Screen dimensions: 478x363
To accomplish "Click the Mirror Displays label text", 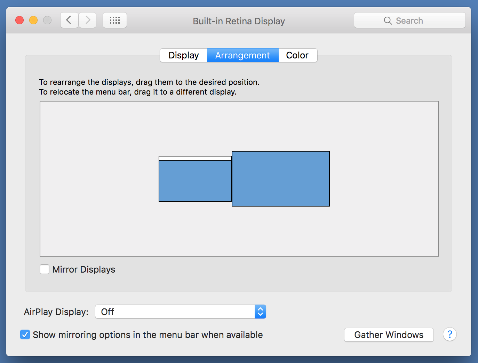I will point(84,269).
